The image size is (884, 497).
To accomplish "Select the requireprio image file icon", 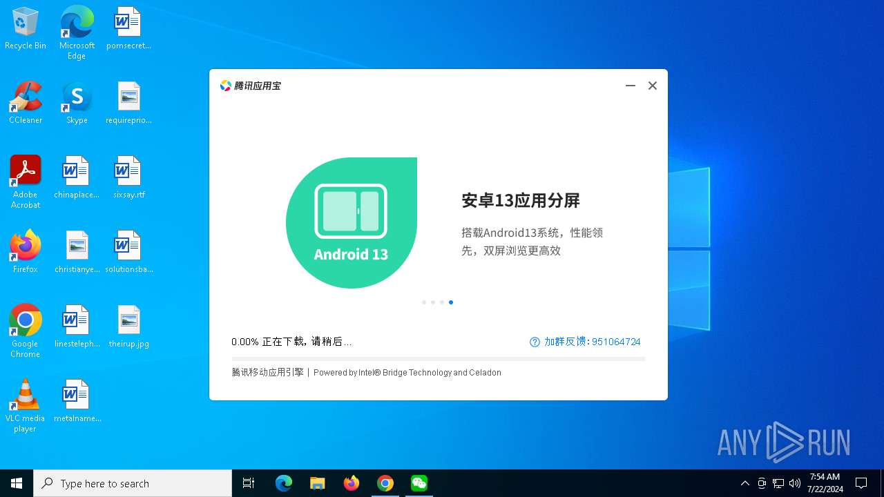I will point(128,104).
